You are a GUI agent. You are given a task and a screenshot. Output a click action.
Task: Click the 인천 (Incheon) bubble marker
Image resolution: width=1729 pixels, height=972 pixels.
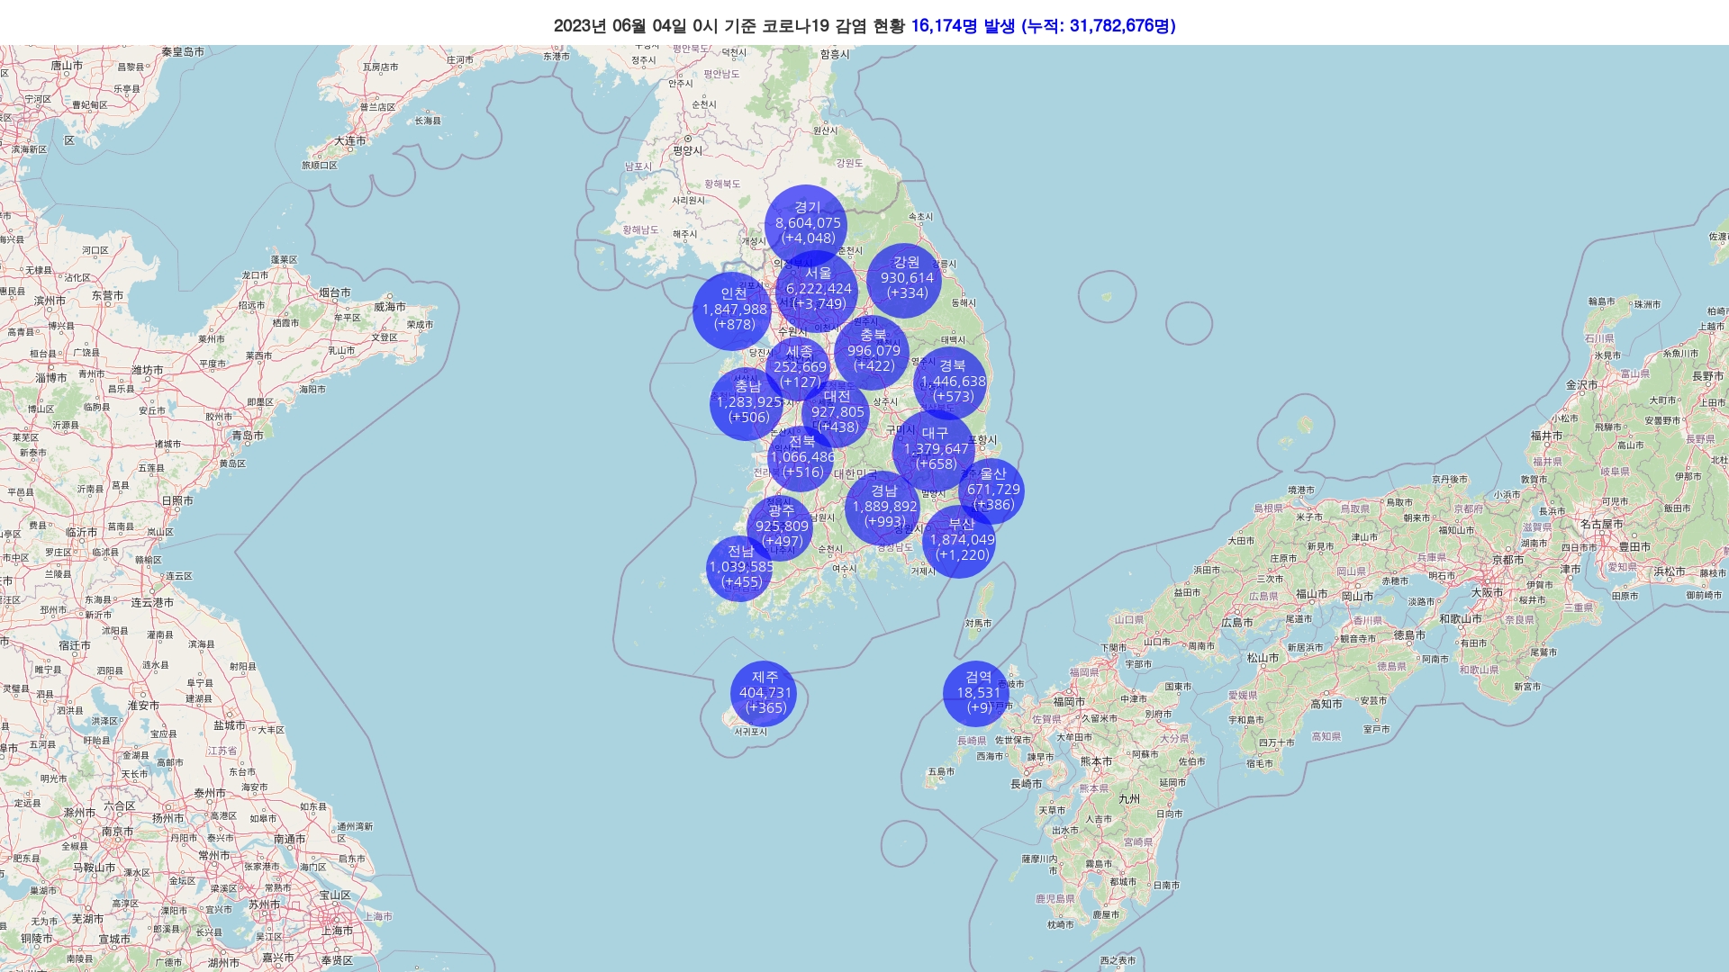[x=731, y=310]
